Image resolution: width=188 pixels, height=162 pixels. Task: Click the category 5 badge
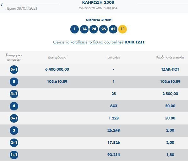pos(14,82)
